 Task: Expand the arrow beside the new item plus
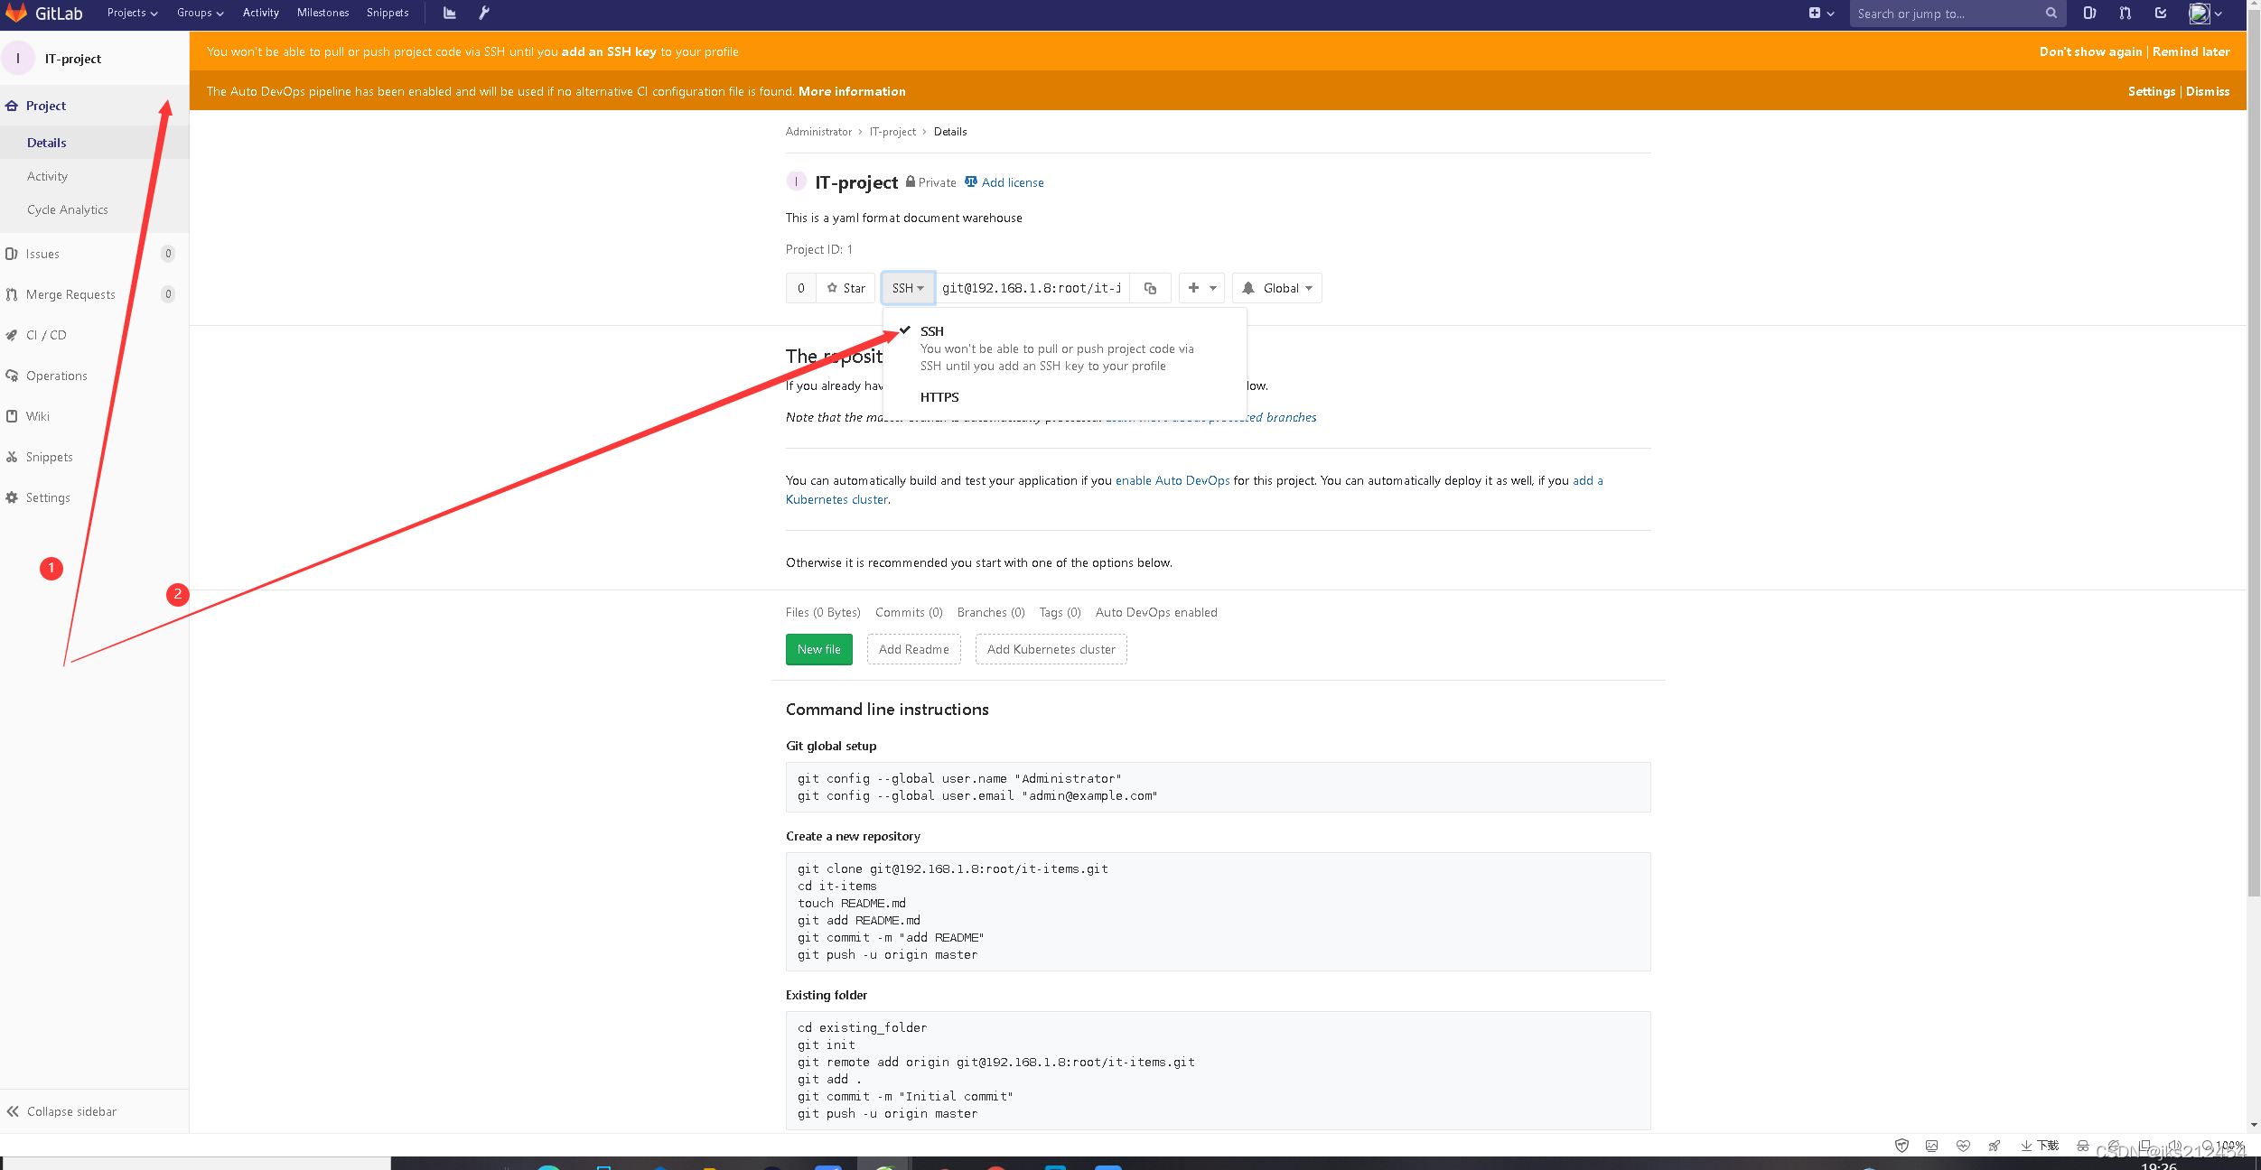1830,14
